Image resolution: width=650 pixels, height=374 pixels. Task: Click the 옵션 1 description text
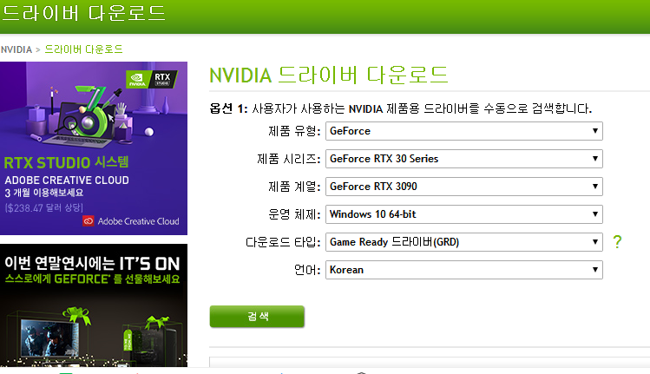pyautogui.click(x=400, y=108)
